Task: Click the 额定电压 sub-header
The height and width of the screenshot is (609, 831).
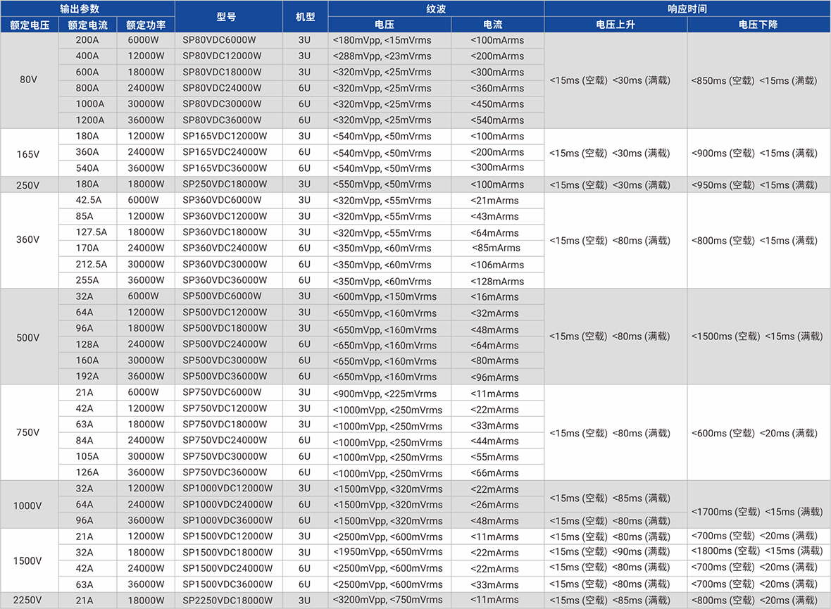Action: (x=28, y=24)
